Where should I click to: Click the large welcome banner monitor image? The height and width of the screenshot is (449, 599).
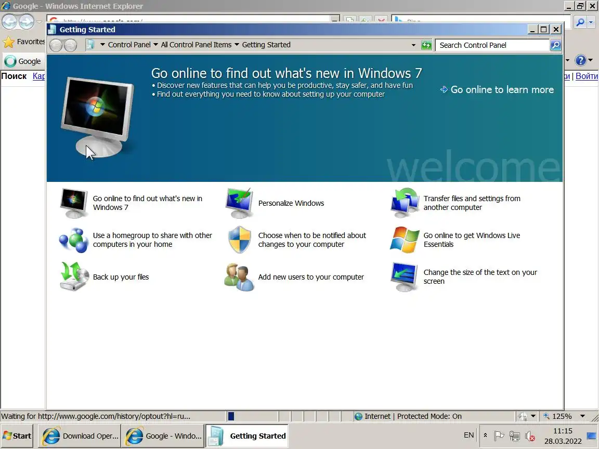point(98,116)
